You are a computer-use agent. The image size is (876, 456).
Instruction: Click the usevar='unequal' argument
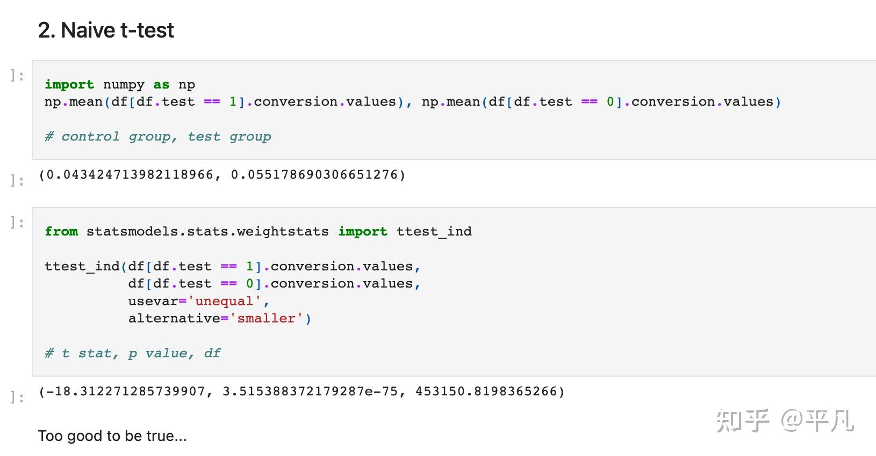198,301
